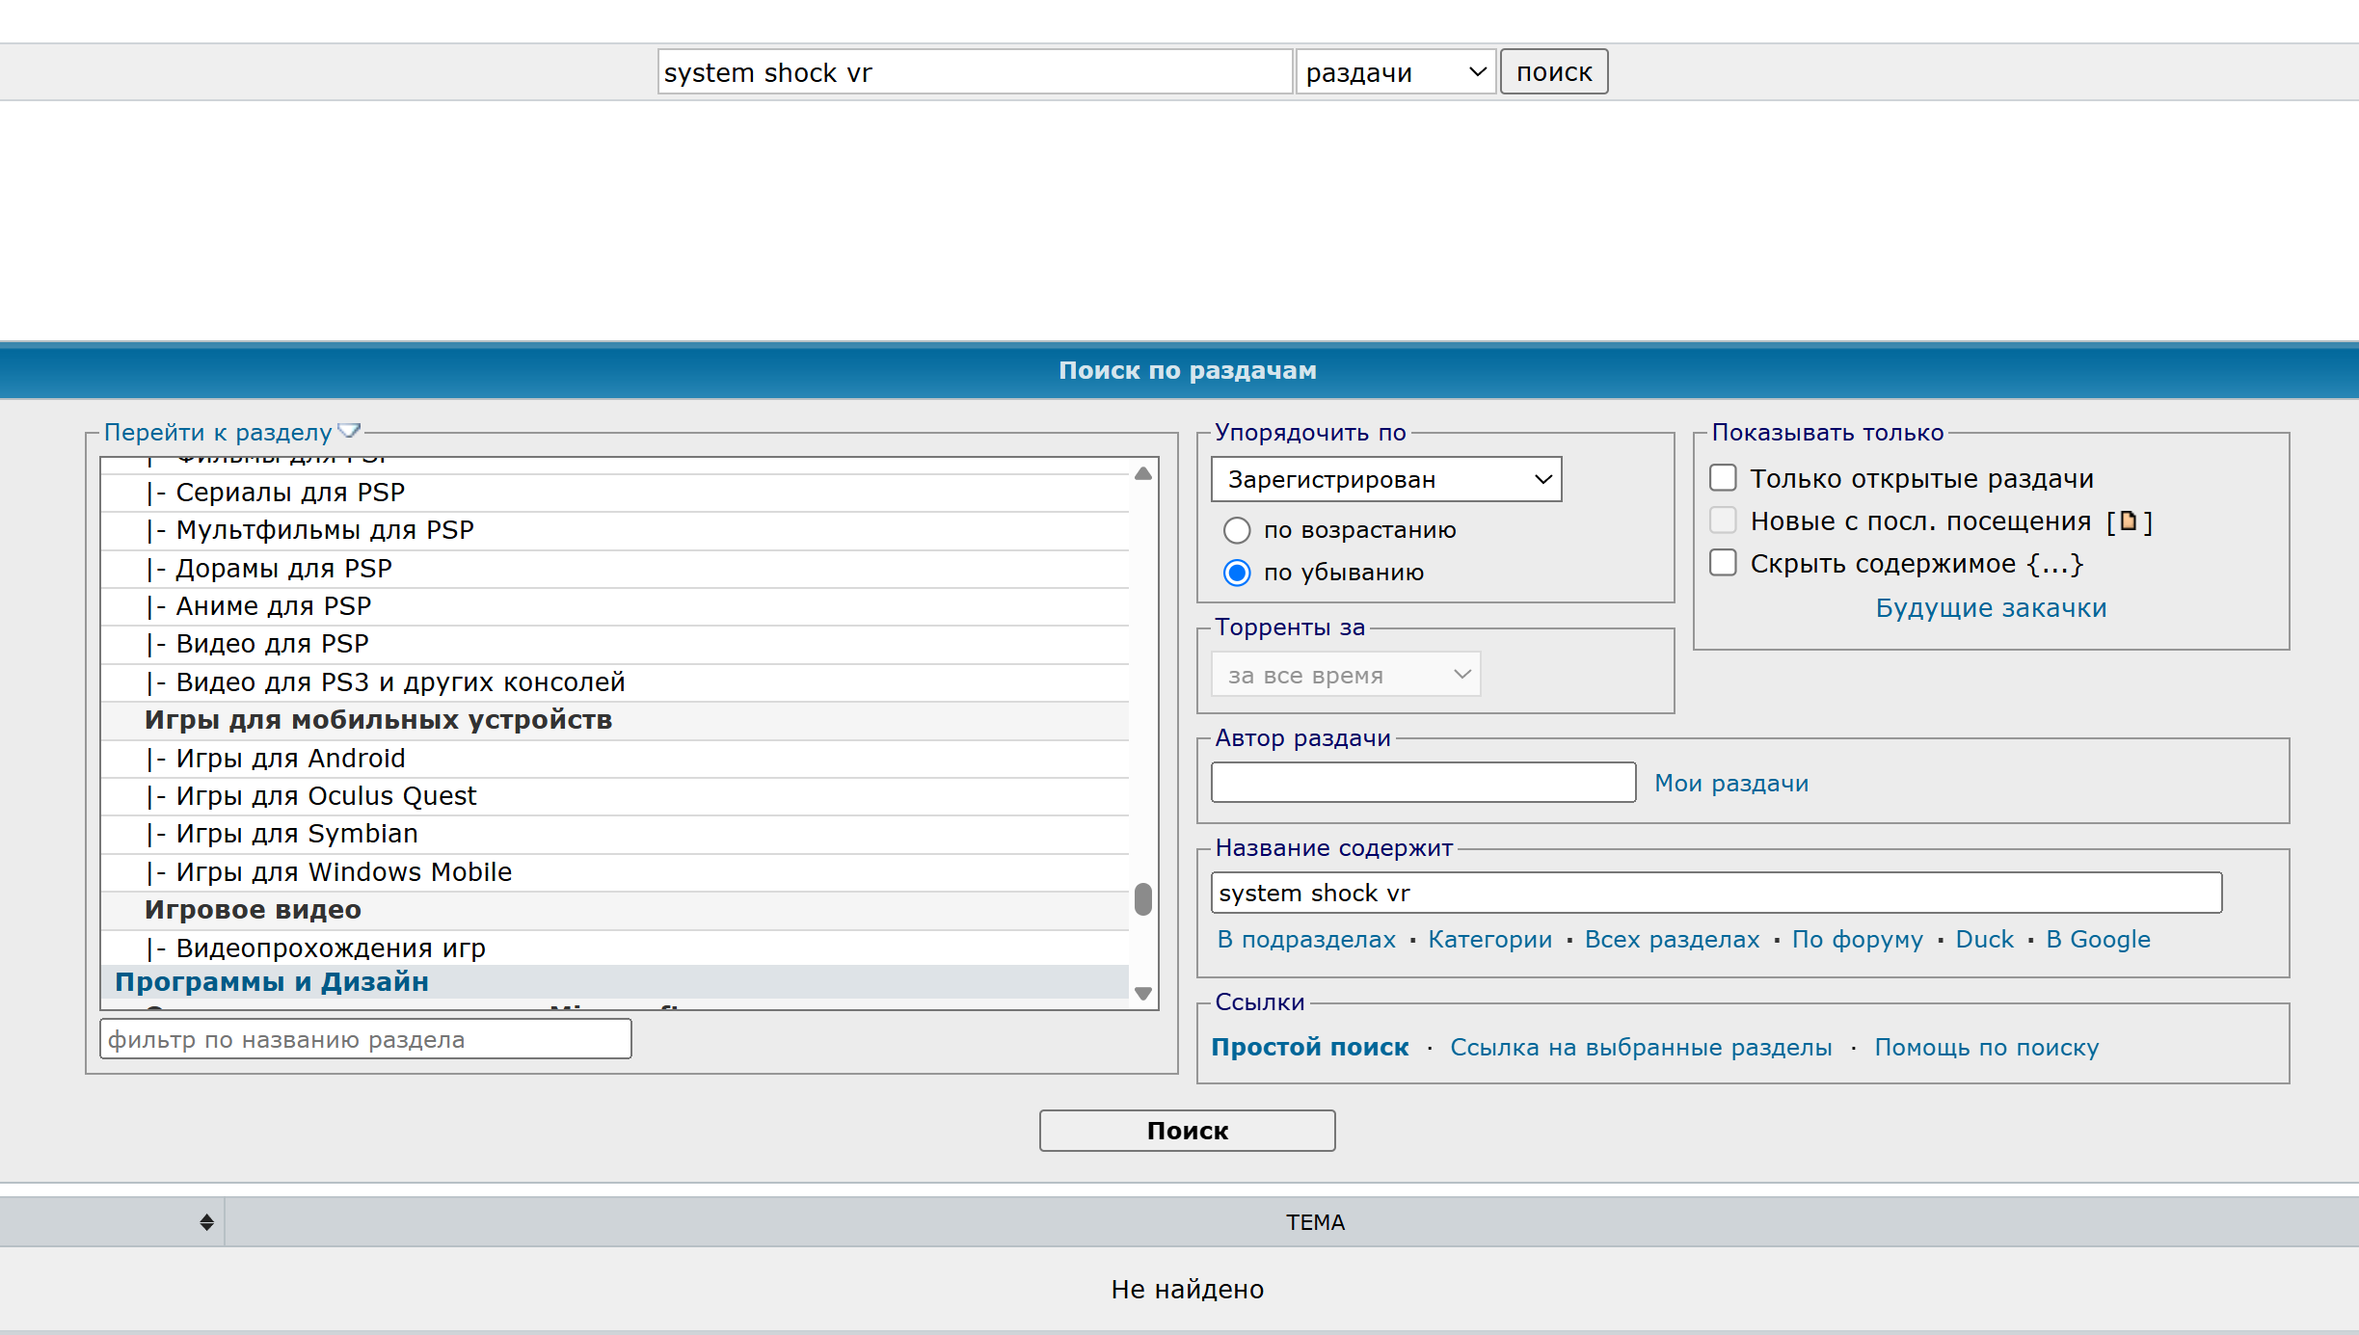This screenshot has height=1335, width=2359.
Task: Select Игры для Android in list
Action: (x=615, y=759)
